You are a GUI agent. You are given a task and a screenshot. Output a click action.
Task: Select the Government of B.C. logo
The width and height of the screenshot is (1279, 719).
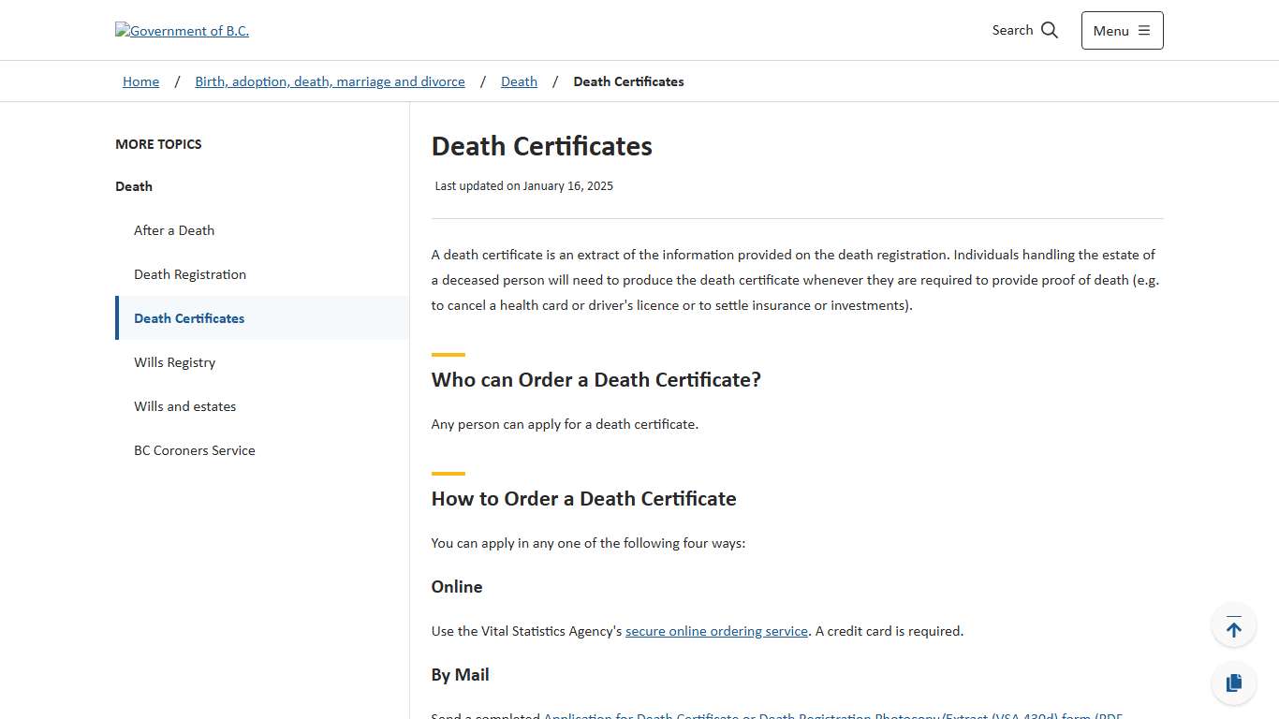point(182,30)
